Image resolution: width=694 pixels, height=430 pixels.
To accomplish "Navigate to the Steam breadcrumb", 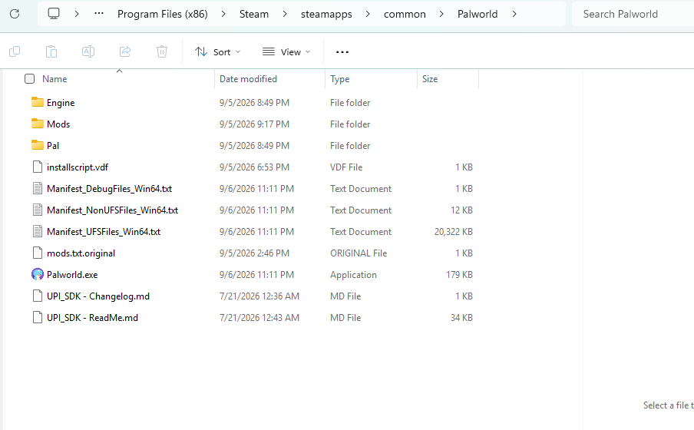I will point(254,14).
